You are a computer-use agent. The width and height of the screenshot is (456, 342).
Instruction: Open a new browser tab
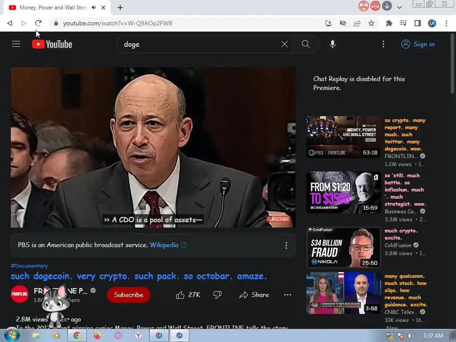coord(120,8)
